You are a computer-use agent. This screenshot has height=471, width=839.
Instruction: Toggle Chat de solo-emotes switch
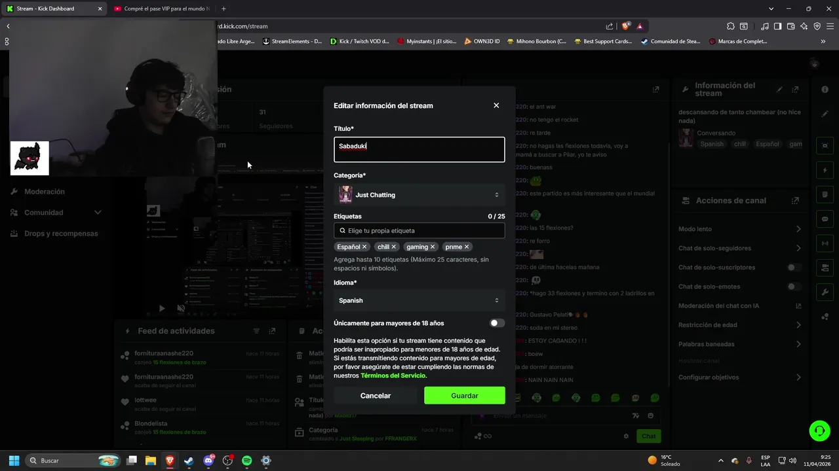(794, 287)
